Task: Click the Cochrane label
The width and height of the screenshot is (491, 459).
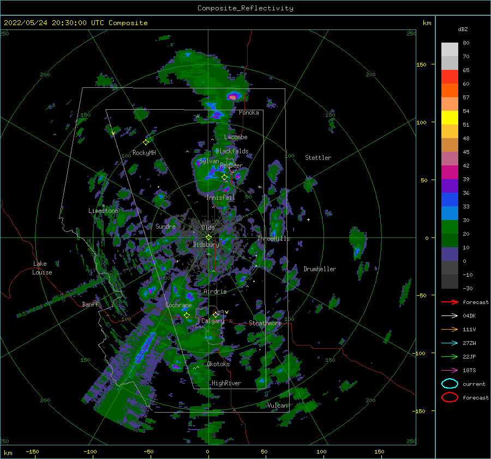Action: [178, 305]
